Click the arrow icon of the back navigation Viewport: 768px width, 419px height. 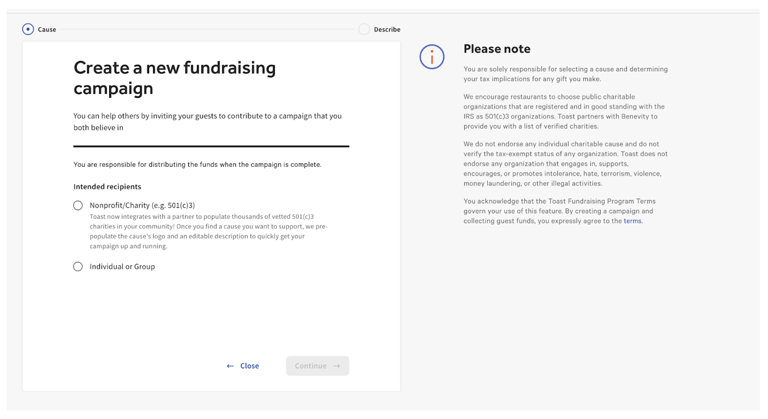(x=230, y=366)
